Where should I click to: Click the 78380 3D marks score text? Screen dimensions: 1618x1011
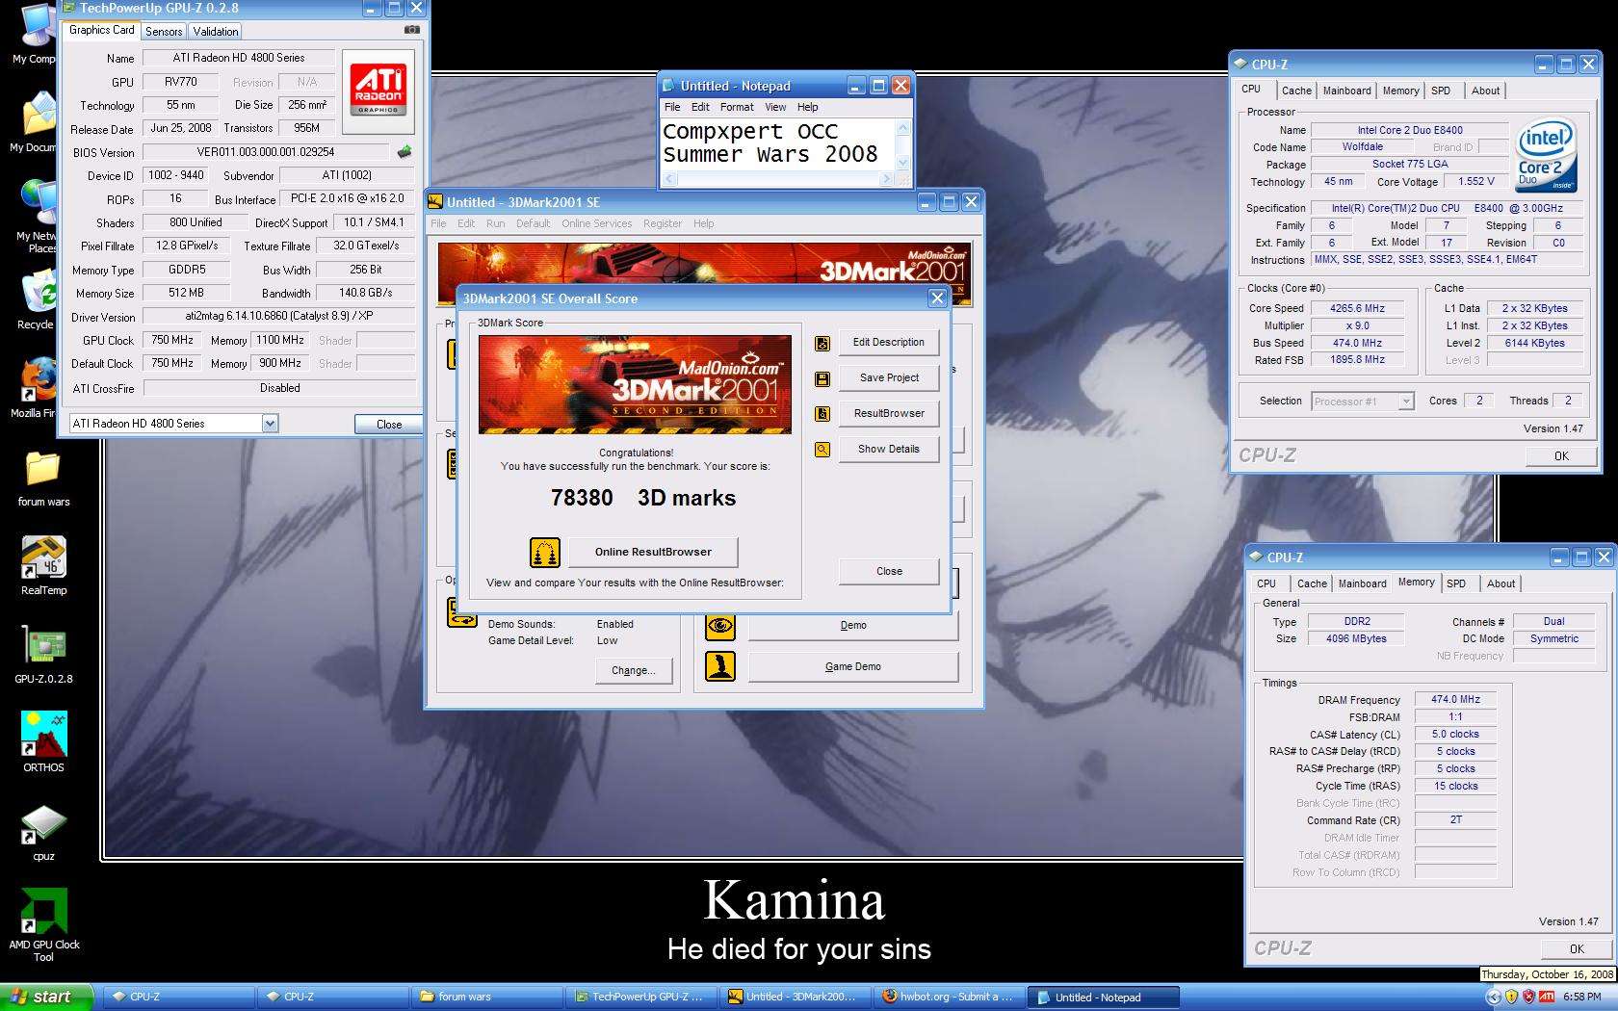[x=643, y=499]
